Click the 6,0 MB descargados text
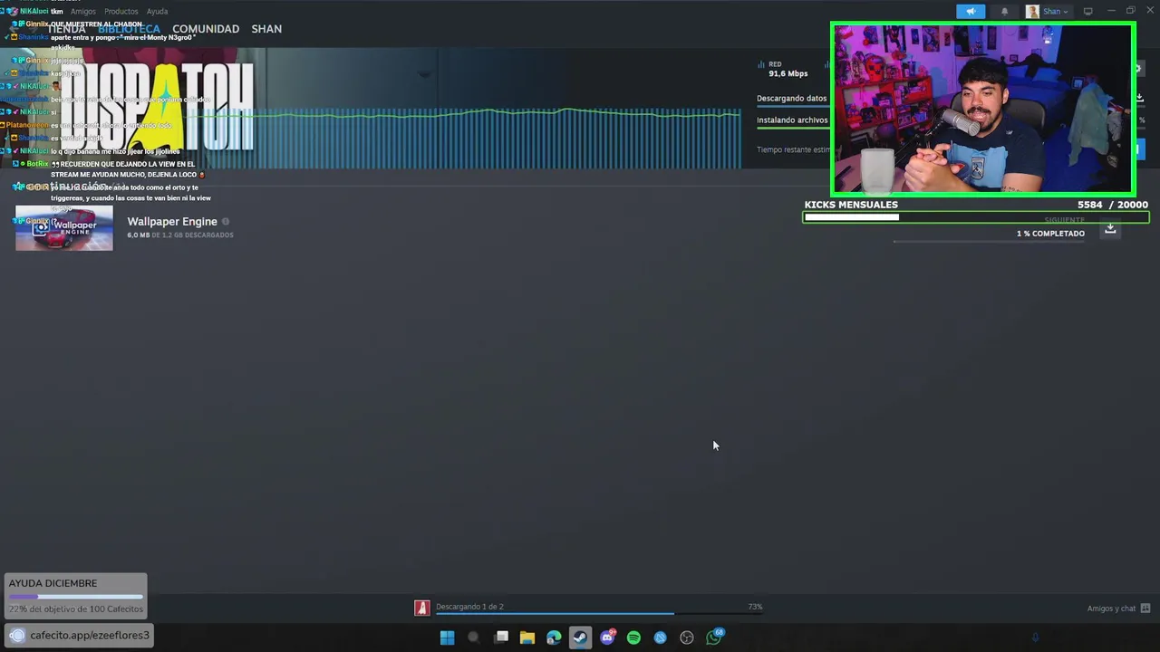The height and width of the screenshot is (652, 1160). tap(180, 235)
